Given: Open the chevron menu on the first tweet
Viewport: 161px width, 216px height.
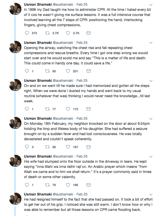Looking at the screenshot, I should (151, 5).
